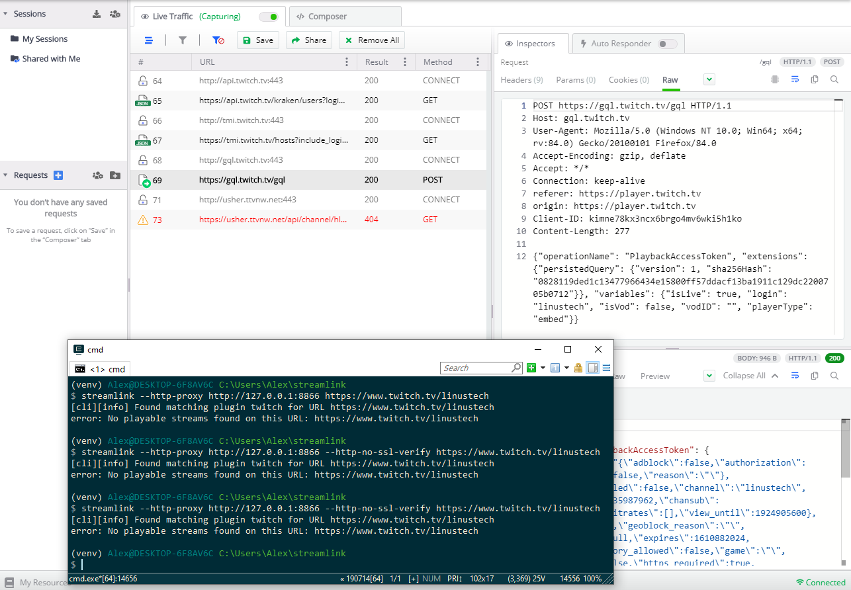
Task: Open the share sessions people icon
Action: click(115, 13)
